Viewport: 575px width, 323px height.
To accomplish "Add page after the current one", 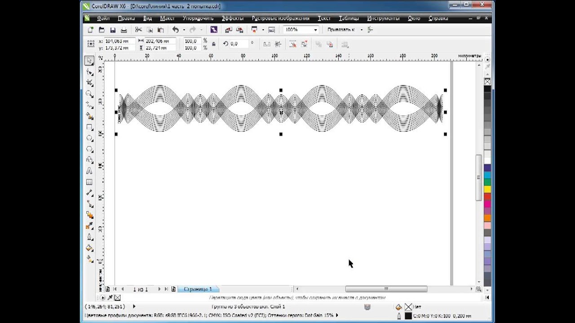I will 173,289.
